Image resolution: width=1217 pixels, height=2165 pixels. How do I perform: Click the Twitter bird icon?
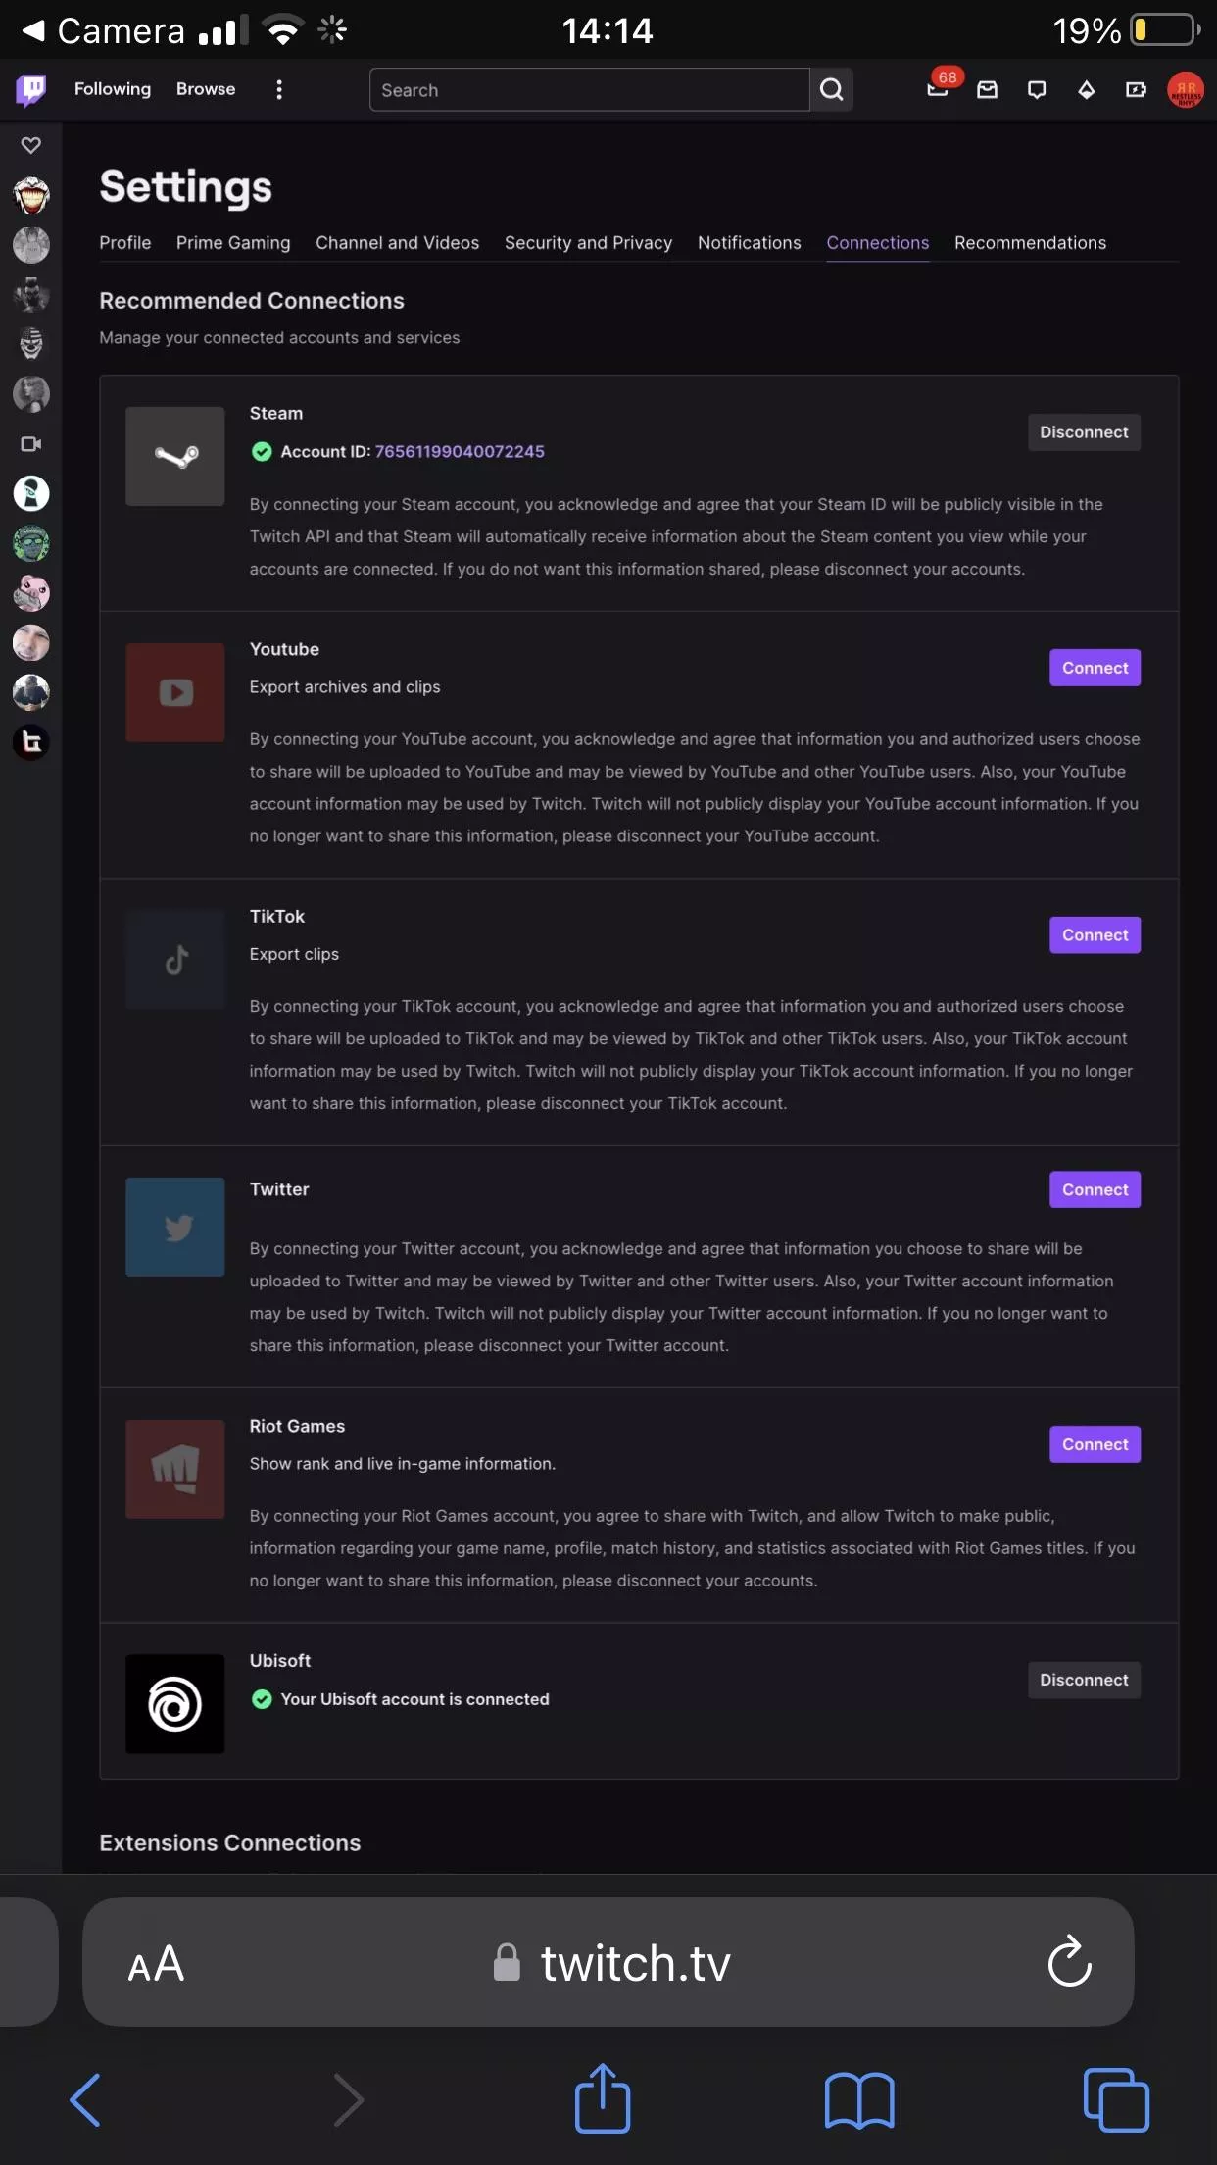(174, 1227)
